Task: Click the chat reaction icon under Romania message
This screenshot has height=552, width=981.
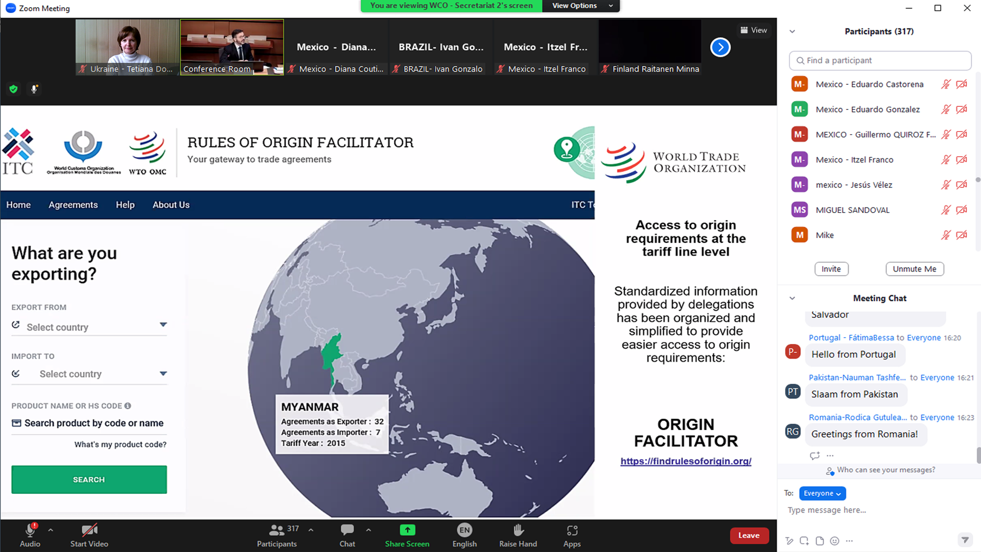Action: 814,455
